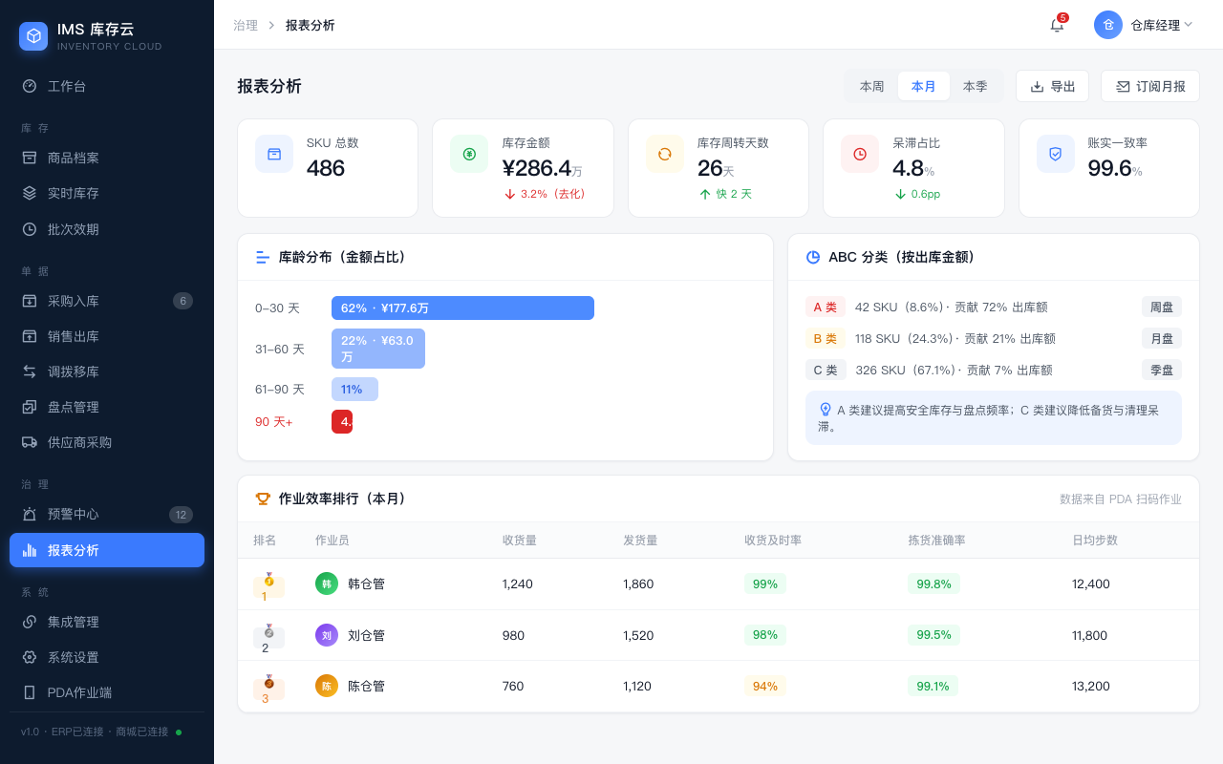Switch period to 本季

click(x=976, y=86)
